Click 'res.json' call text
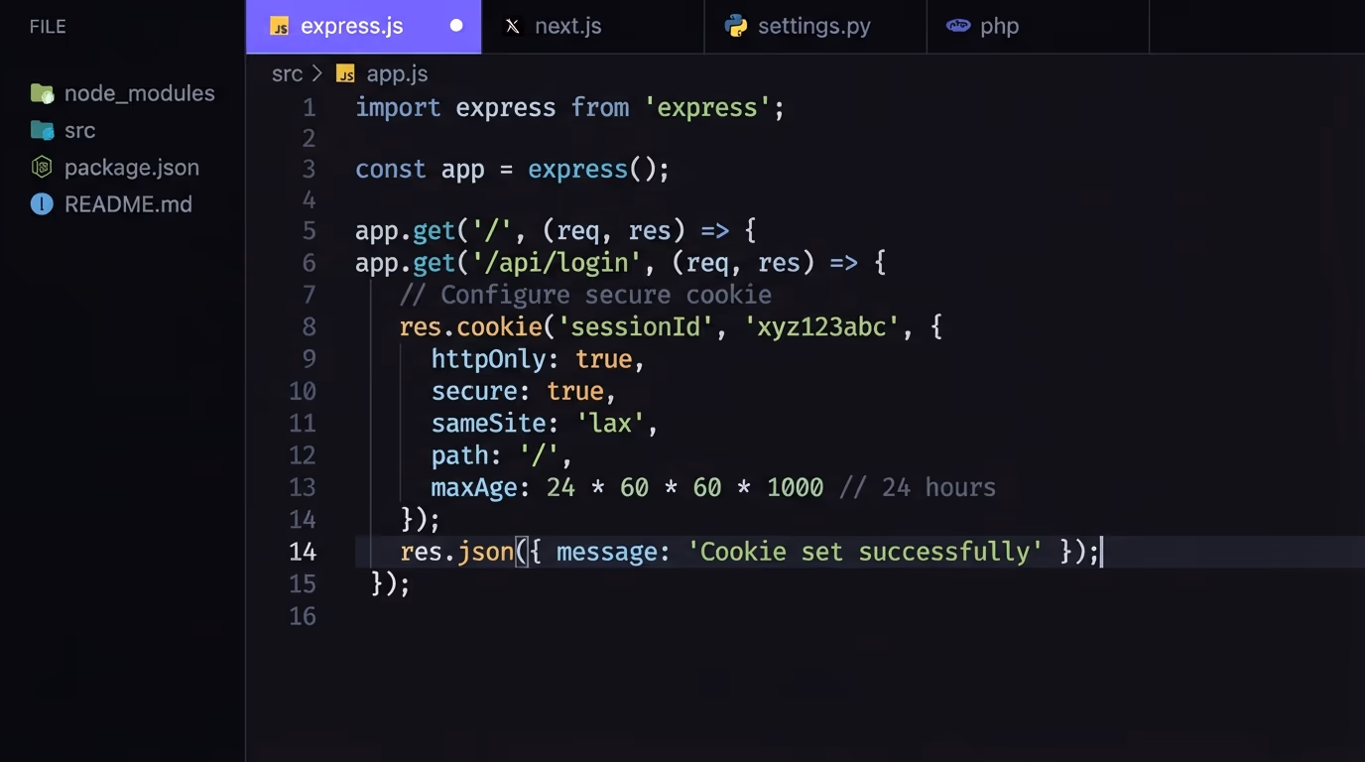This screenshot has width=1365, height=762. coord(456,552)
